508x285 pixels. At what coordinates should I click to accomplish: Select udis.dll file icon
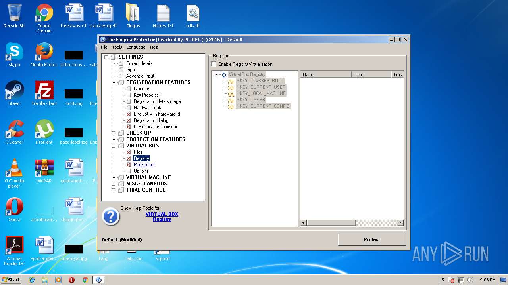(x=193, y=16)
